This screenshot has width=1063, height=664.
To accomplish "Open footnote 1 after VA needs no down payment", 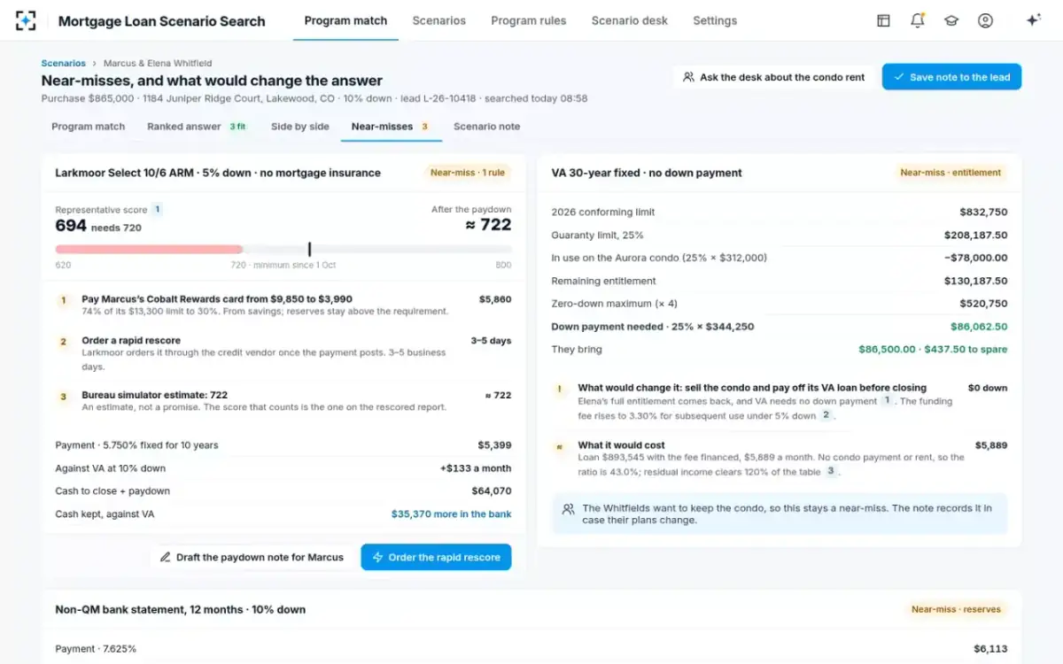I will 886,401.
